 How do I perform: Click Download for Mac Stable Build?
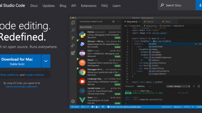click(20, 61)
